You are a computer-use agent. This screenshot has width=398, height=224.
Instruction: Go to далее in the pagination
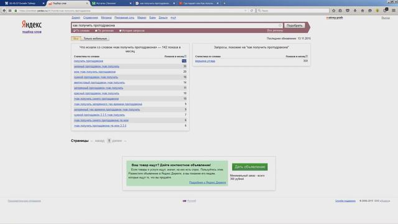click(x=117, y=141)
